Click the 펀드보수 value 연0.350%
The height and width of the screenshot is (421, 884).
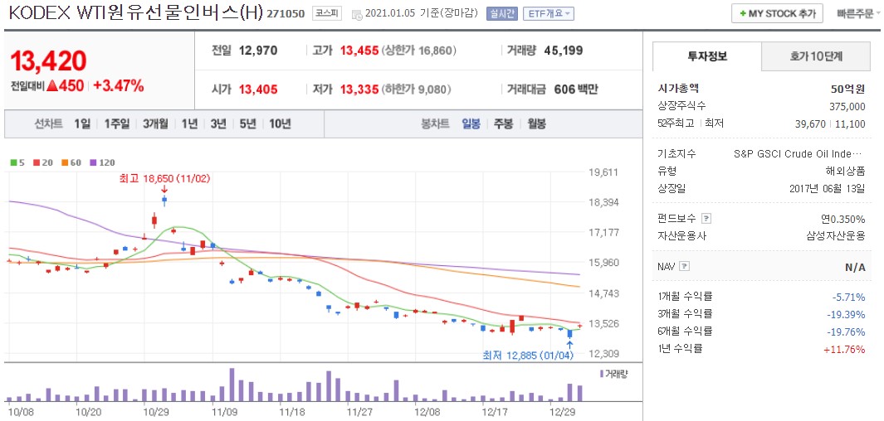tap(842, 219)
